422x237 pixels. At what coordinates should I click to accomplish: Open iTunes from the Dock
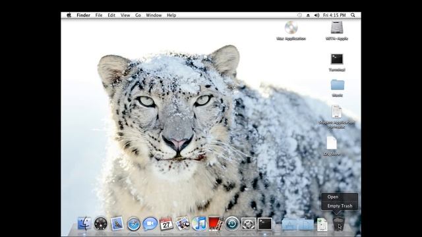(199, 224)
